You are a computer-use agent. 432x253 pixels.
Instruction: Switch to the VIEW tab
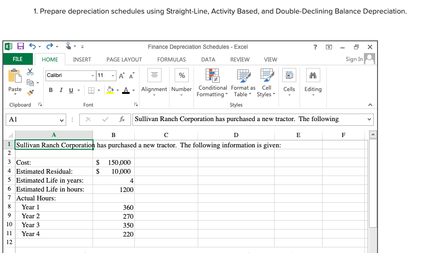[x=270, y=60]
